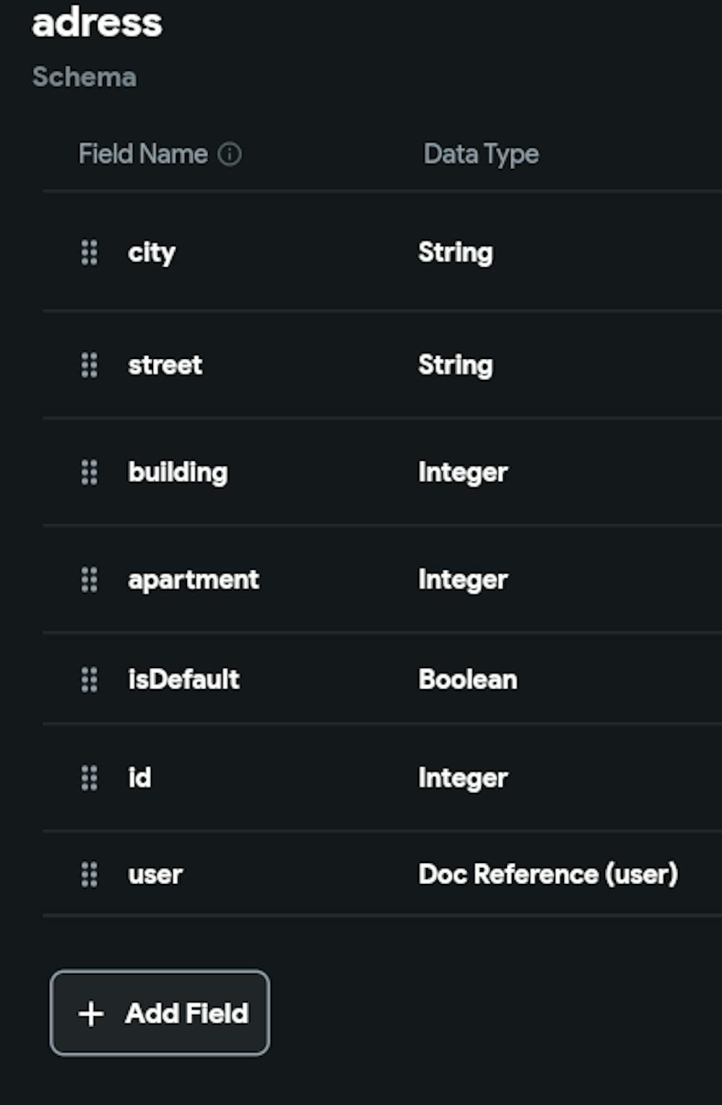Click the drag handle next to city field
Screen dimensions: 722x1105
89,253
